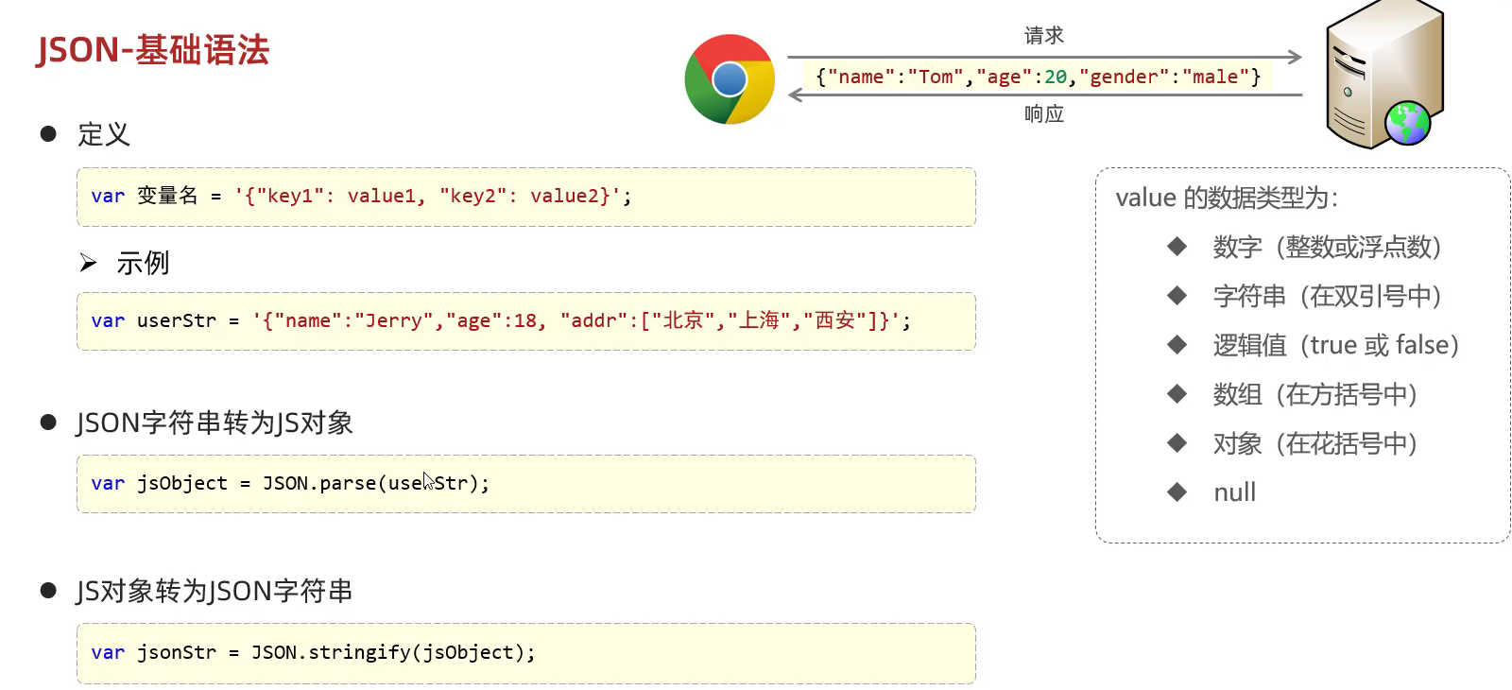The width and height of the screenshot is (1512, 690).
Task: Click the value 的数据类型为 heading
Action: click(x=1227, y=198)
